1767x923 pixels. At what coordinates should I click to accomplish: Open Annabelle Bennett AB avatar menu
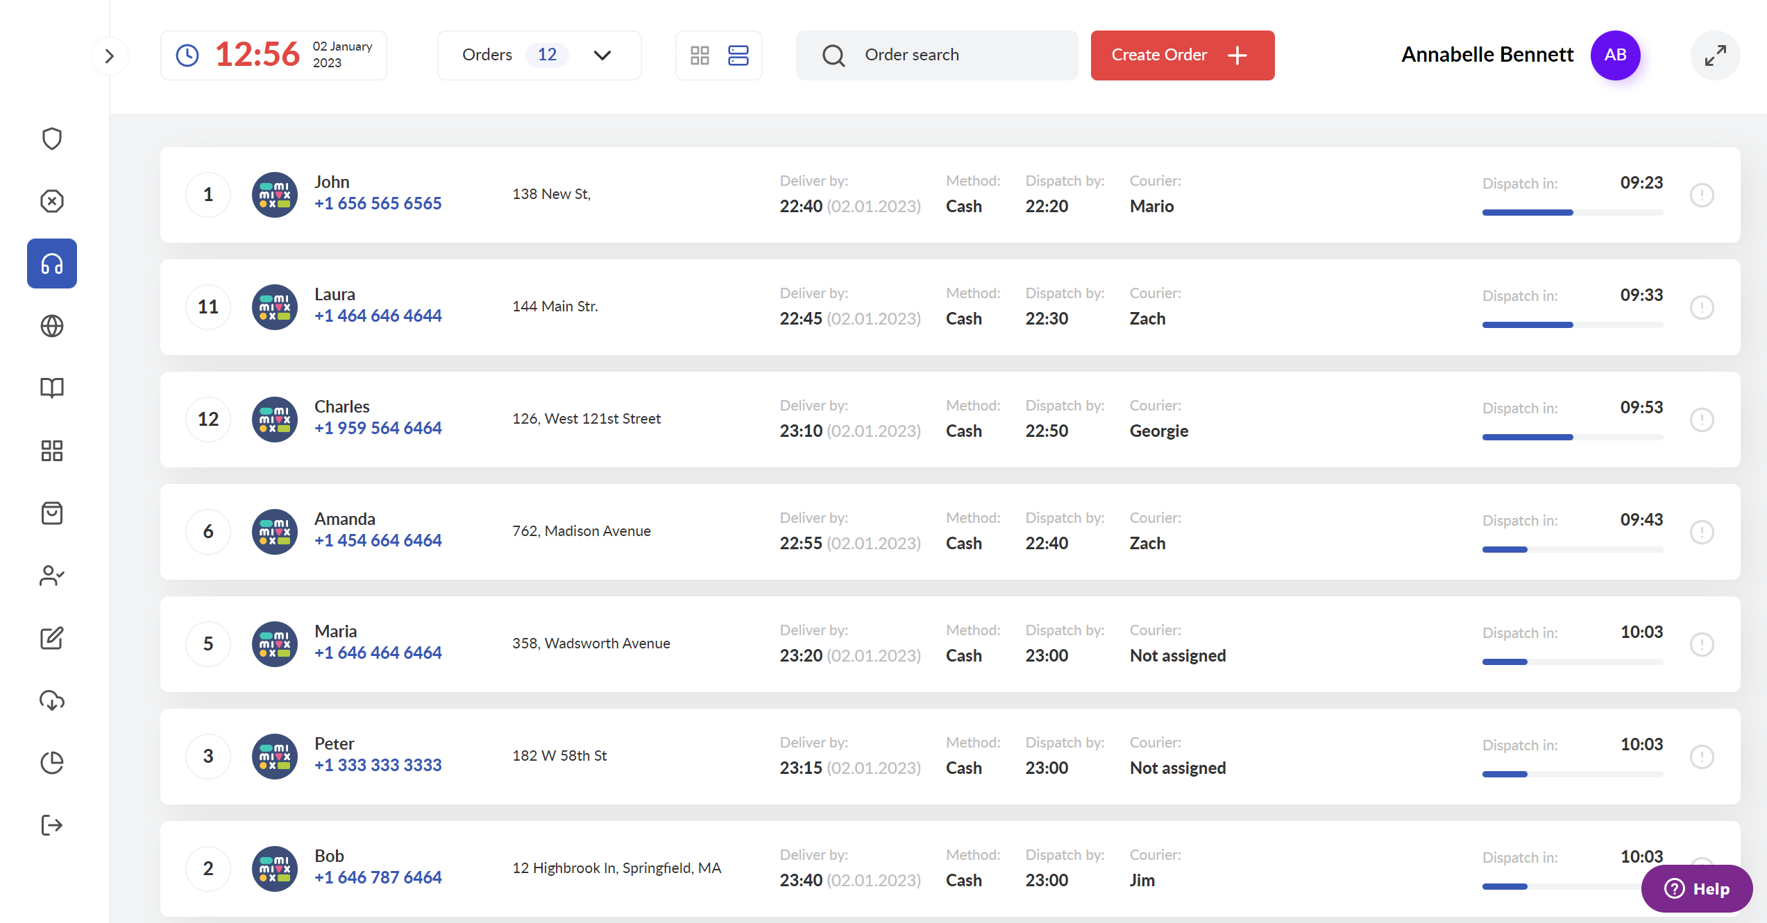point(1615,55)
